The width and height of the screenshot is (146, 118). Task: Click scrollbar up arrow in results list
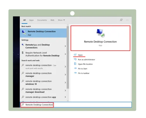coord(68,25)
